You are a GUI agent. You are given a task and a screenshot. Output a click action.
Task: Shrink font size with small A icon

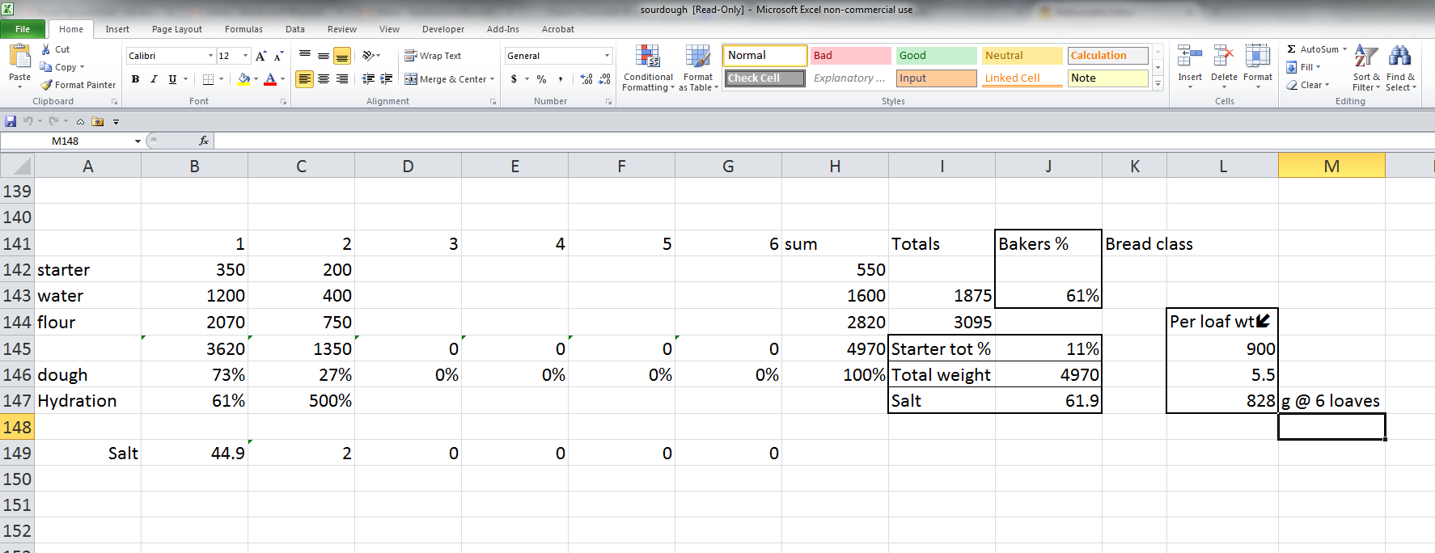278,56
